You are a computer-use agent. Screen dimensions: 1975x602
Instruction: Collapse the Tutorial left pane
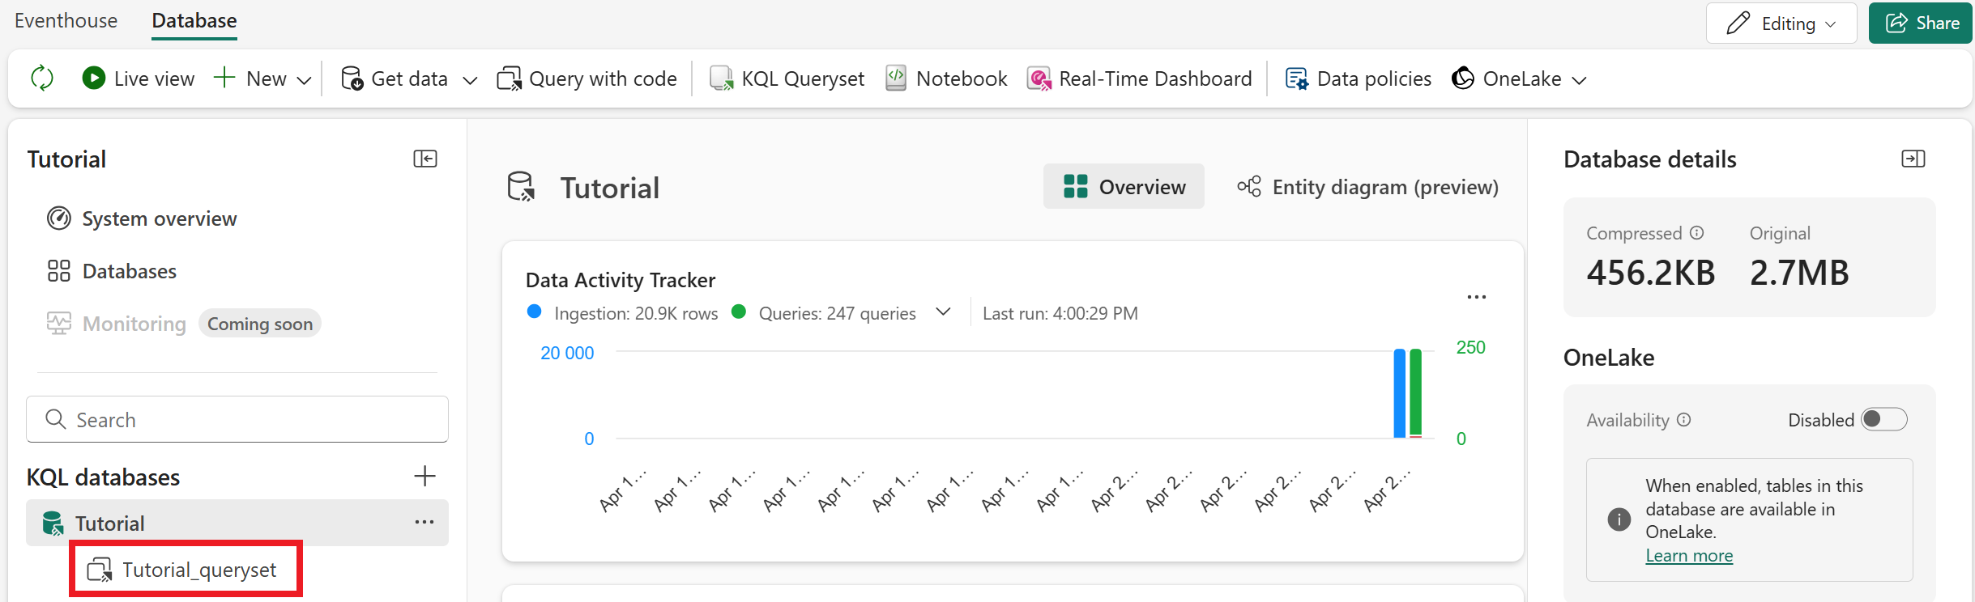pyautogui.click(x=425, y=159)
